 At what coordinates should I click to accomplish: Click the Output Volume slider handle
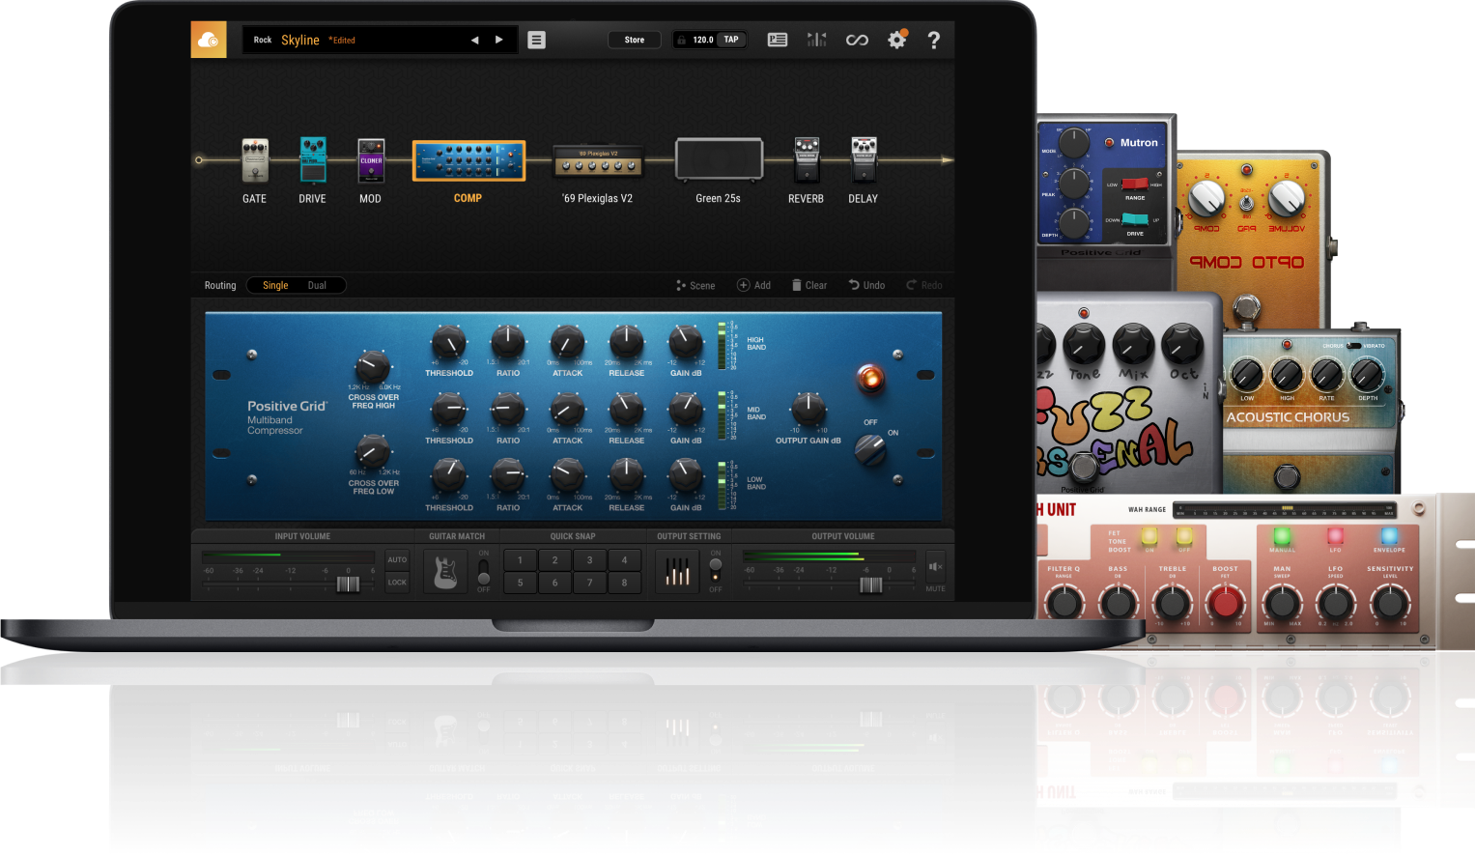coord(870,584)
